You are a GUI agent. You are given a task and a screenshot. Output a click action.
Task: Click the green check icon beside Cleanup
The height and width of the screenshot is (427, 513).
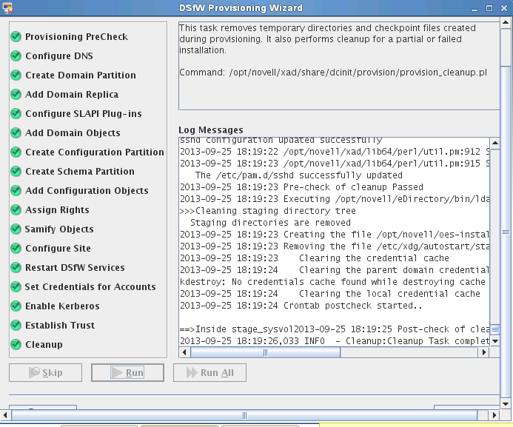tap(16, 345)
